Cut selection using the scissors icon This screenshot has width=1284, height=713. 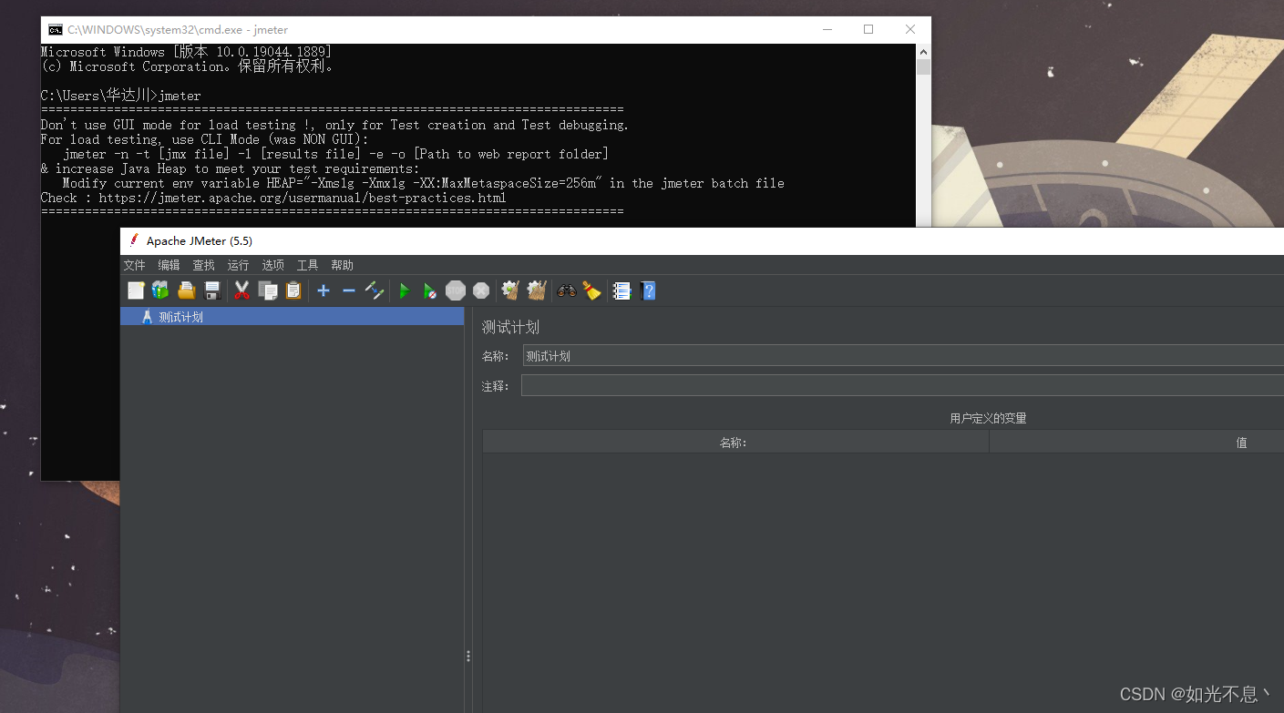(241, 290)
